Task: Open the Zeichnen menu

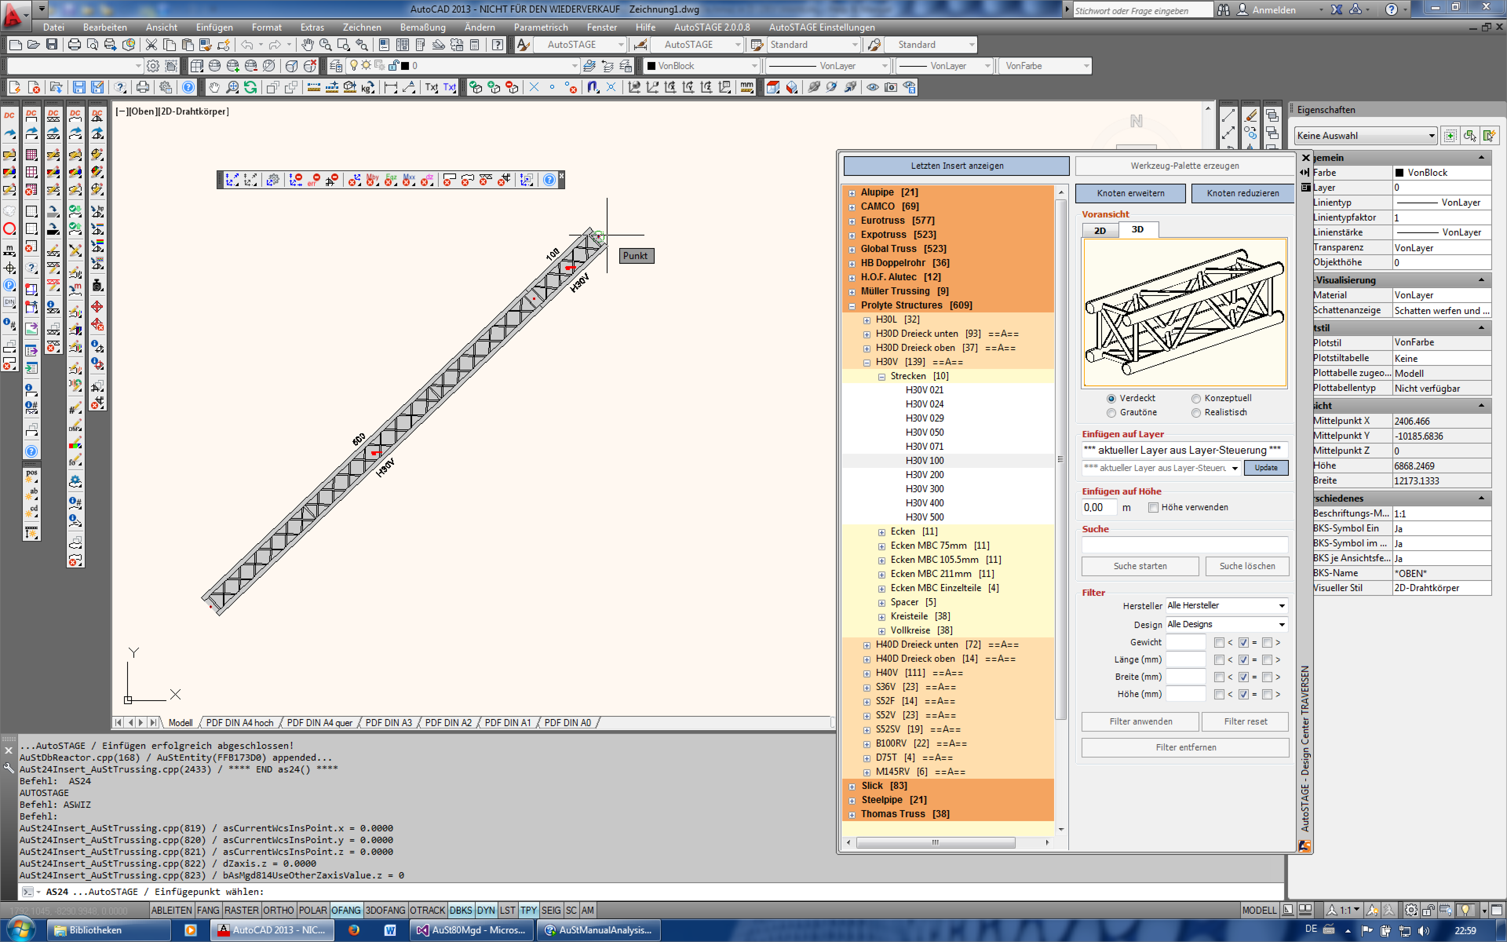Action: [x=361, y=27]
